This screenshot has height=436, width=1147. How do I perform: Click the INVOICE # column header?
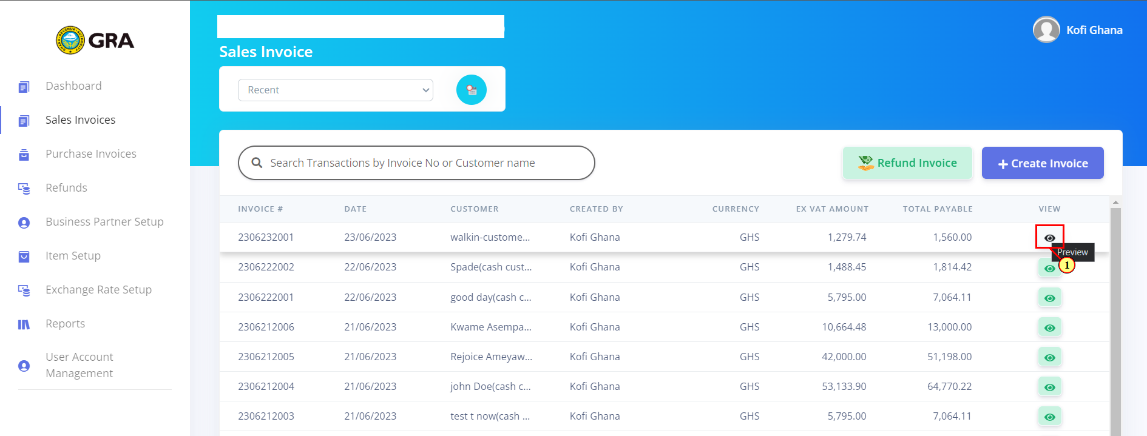(x=260, y=209)
